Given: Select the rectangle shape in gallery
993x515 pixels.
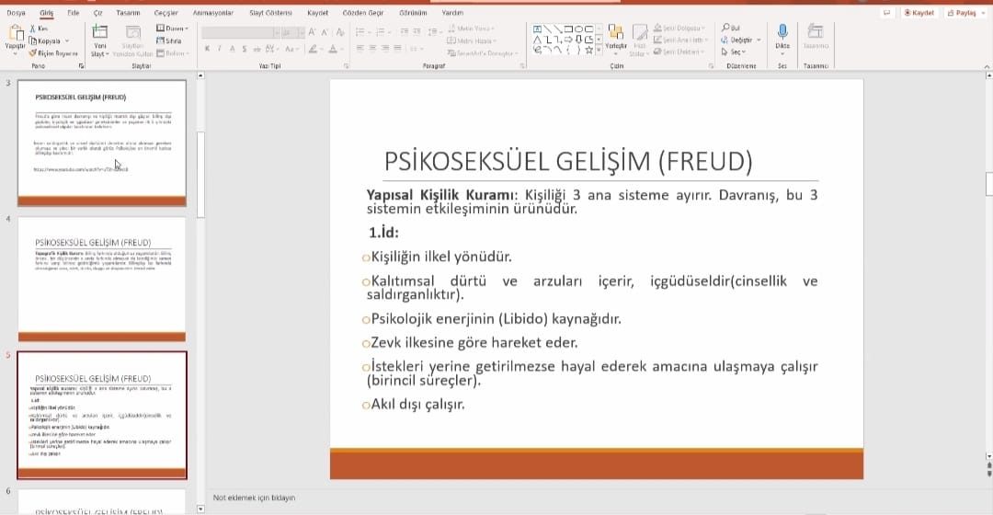Looking at the screenshot, I should [569, 29].
